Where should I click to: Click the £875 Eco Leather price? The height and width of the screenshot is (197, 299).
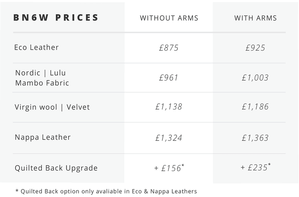(x=169, y=48)
